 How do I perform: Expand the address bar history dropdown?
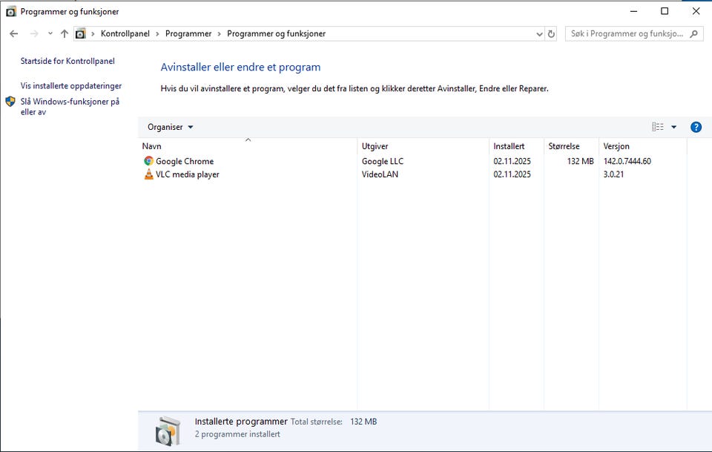tap(539, 33)
